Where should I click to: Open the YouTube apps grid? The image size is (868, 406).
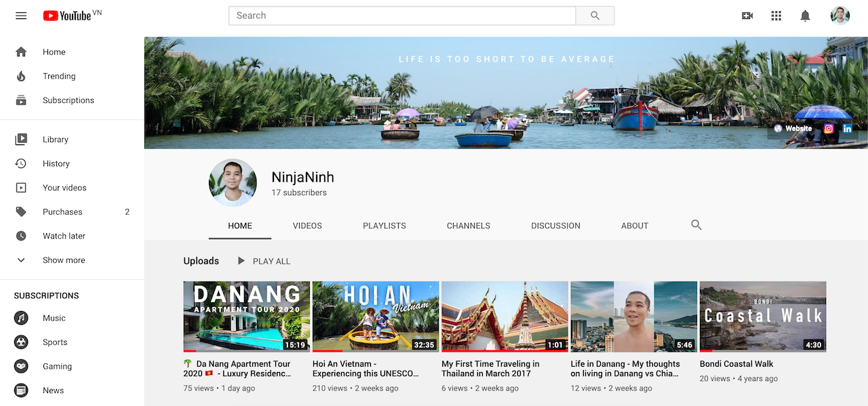point(776,16)
